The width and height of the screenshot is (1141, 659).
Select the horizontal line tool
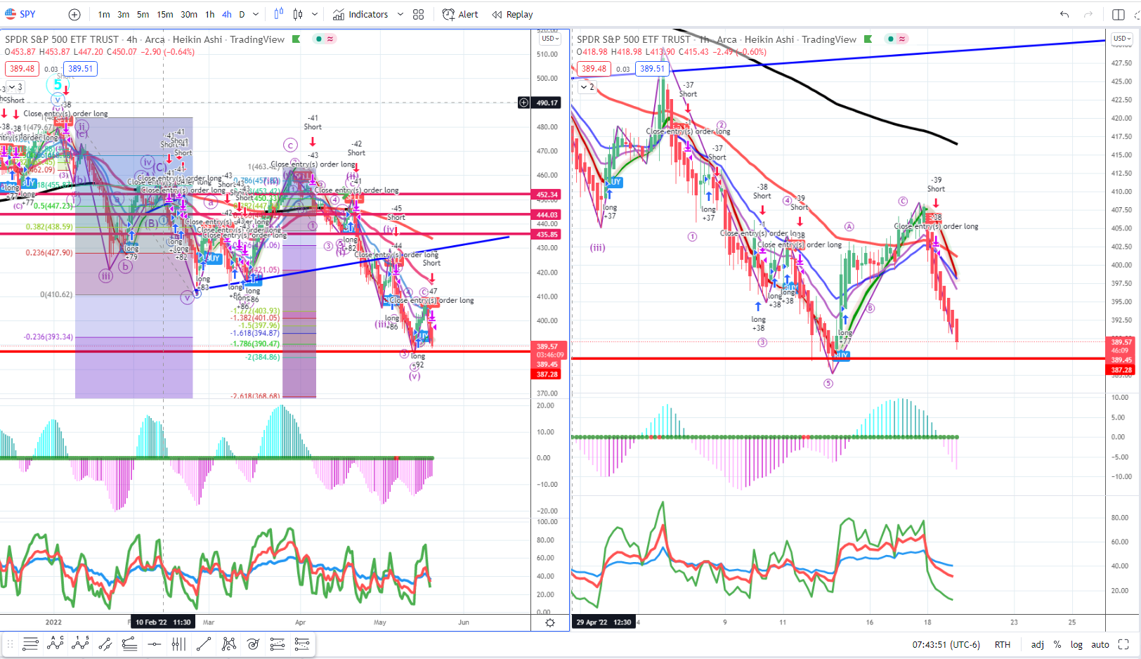coord(155,644)
